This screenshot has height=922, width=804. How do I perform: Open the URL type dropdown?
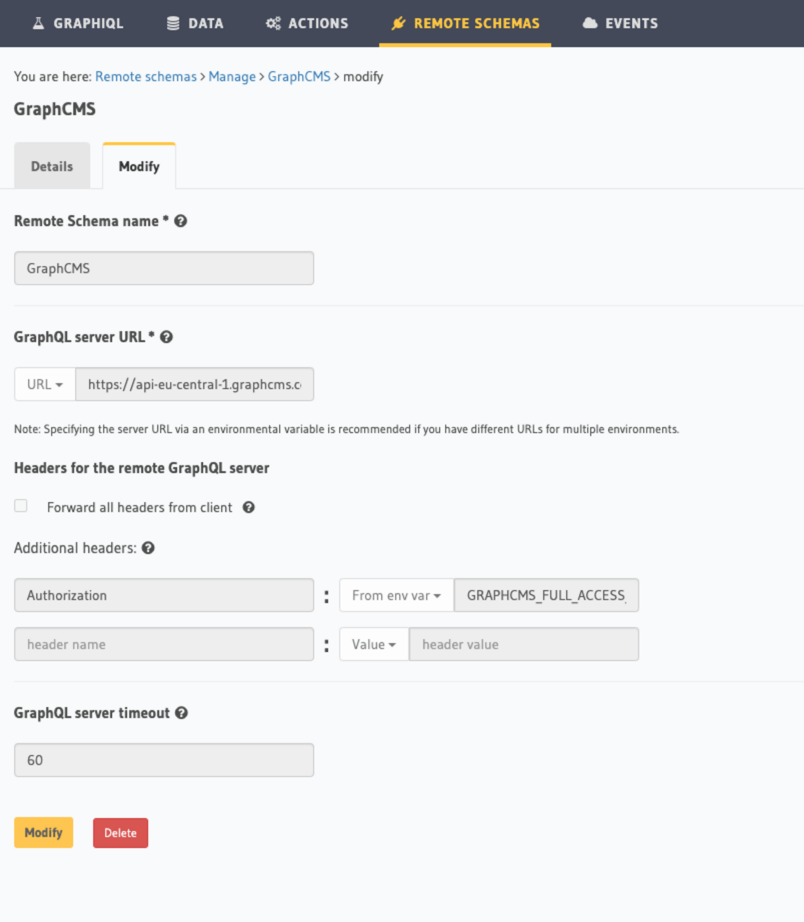point(45,384)
